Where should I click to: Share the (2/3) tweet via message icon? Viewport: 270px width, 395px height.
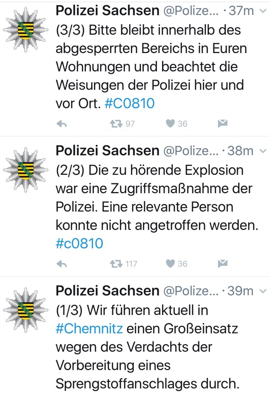pyautogui.click(x=223, y=264)
